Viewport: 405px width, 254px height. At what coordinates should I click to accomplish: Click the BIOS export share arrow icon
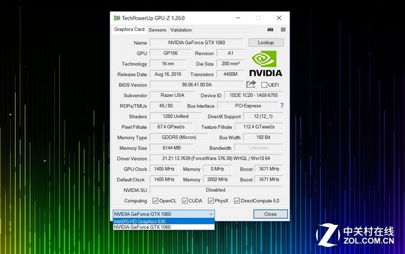(251, 84)
